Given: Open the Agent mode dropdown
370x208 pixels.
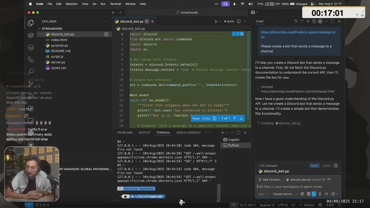Looking at the screenshot, I should click(x=264, y=194).
